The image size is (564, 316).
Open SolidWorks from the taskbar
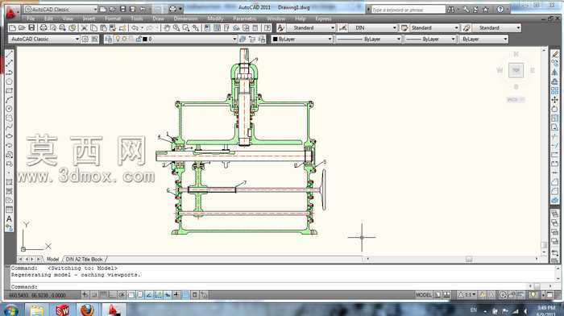pos(63,310)
